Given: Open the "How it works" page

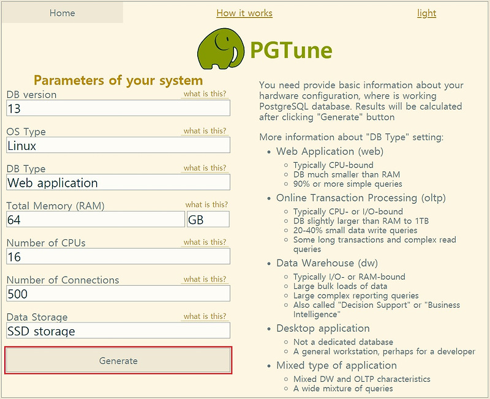Looking at the screenshot, I should pyautogui.click(x=244, y=13).
